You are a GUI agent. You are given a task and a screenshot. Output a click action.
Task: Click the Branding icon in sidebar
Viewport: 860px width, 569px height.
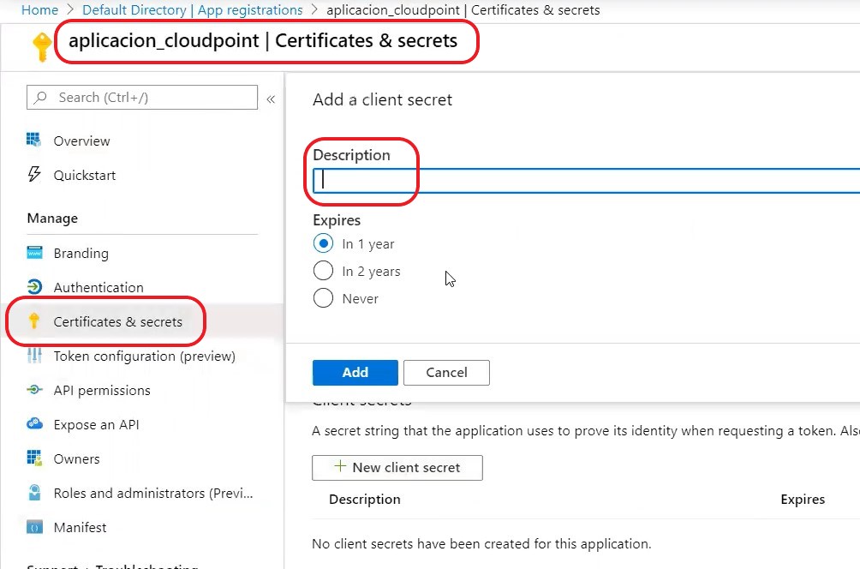pyautogui.click(x=34, y=253)
